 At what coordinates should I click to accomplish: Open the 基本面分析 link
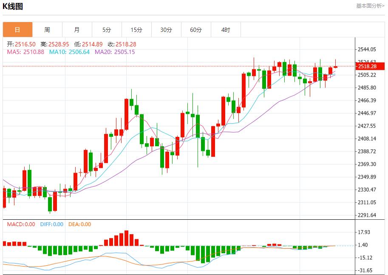coord(371,6)
